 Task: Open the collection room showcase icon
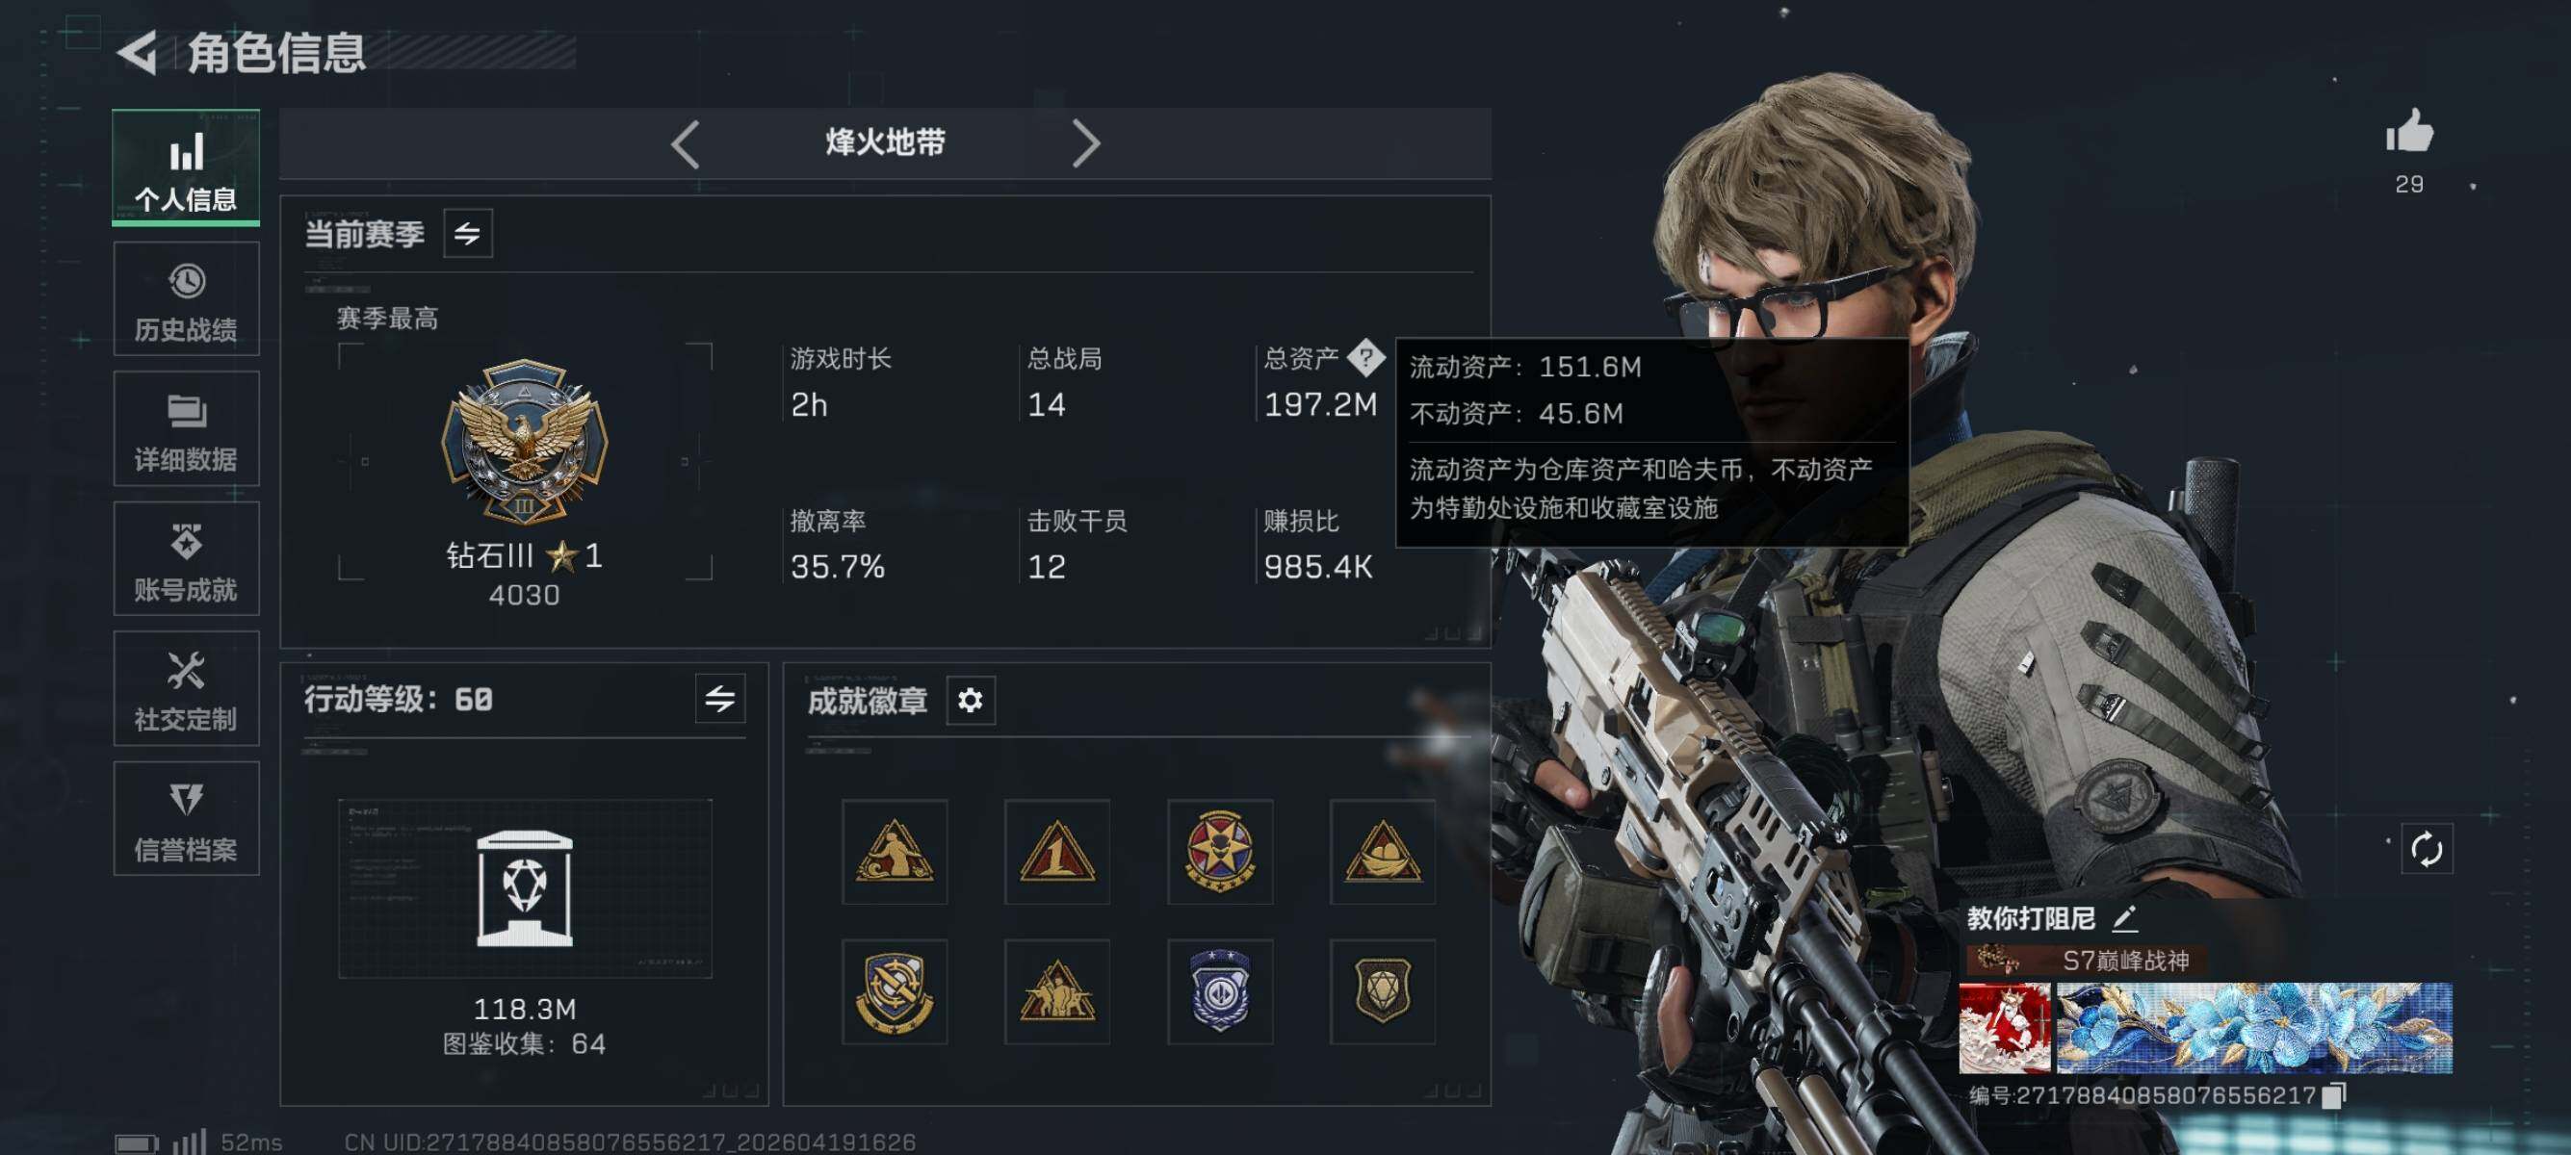525,887
